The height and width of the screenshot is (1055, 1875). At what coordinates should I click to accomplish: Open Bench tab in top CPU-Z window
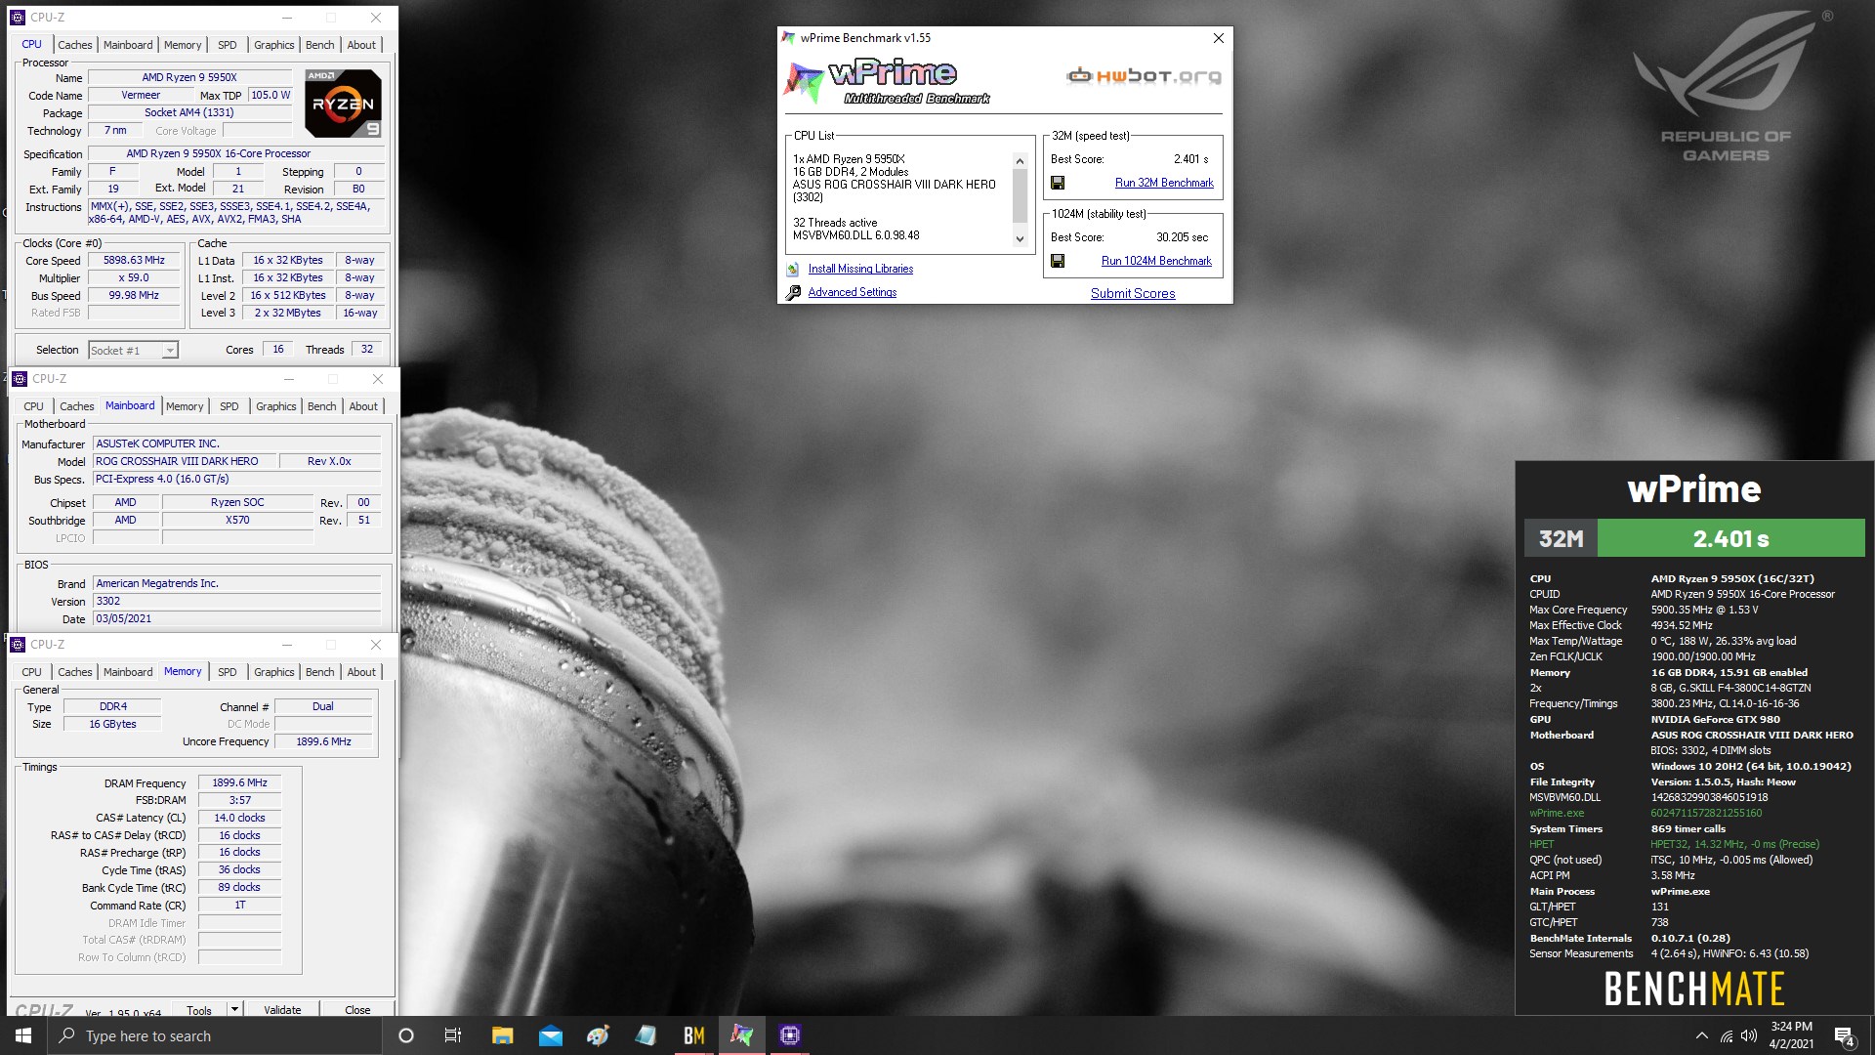pyautogui.click(x=319, y=45)
